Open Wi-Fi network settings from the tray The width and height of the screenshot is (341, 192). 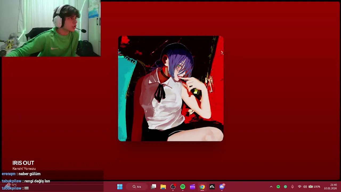pos(299,187)
